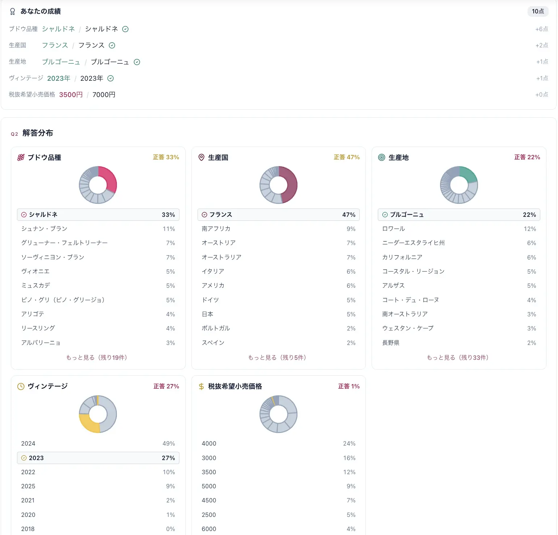Click the 生産地 donut chart
The height and width of the screenshot is (535, 558).
(459, 185)
